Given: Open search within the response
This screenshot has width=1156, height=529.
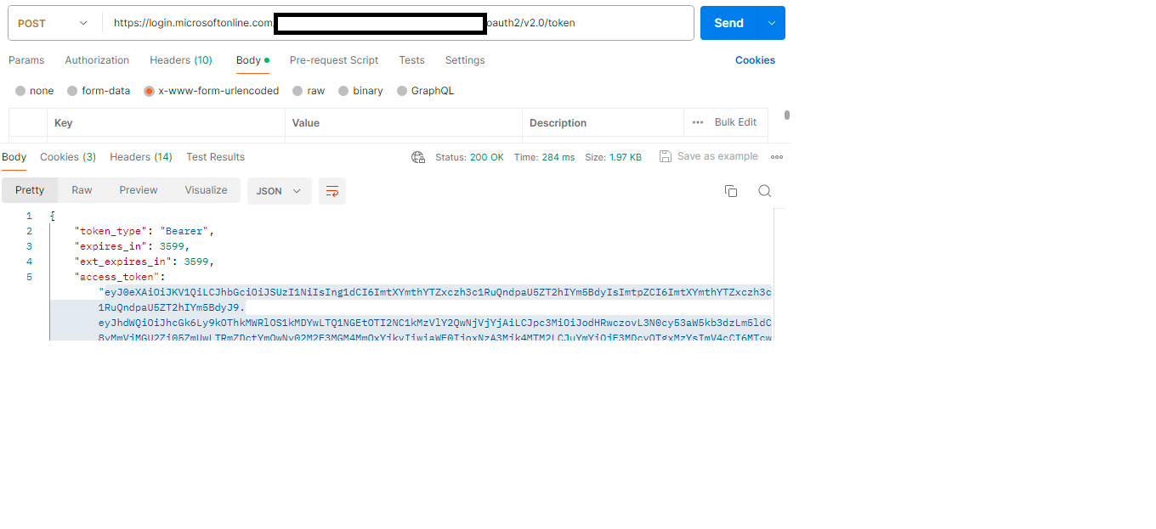Looking at the screenshot, I should click(x=764, y=191).
